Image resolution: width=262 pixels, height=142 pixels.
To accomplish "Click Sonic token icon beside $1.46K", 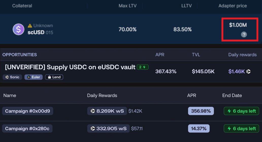I will click(x=248, y=72).
